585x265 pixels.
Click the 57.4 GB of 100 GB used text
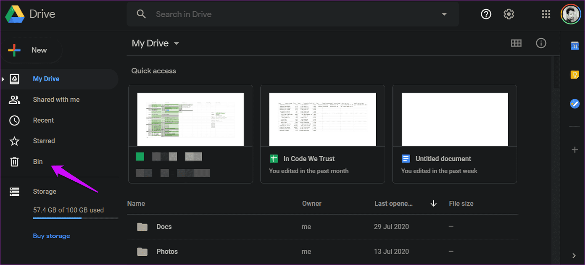click(x=69, y=210)
